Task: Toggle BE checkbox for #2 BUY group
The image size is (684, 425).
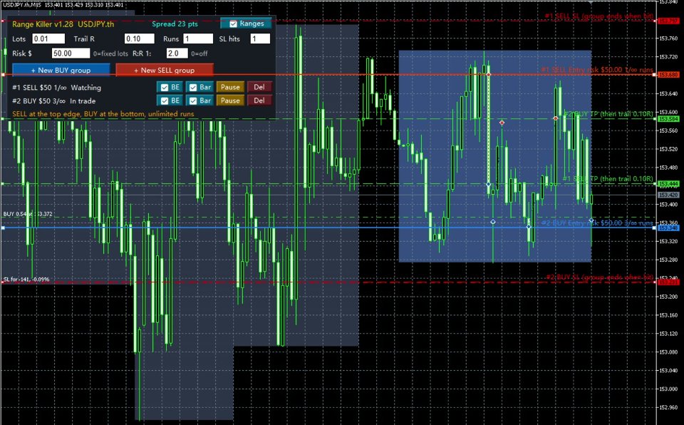Action: [165, 101]
